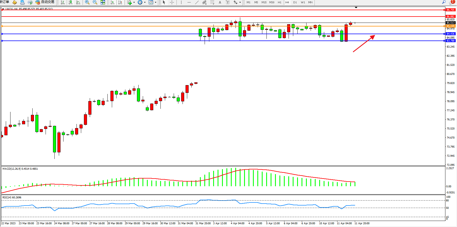This screenshot has height=227, width=457.
Task: Switch to the H1 timeframe
Action: 279,2
